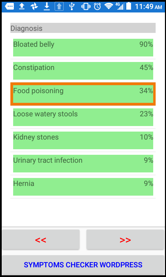Image resolution: width=166 pixels, height=277 pixels.
Task: Select the highlighted Food poisoning result
Action: coord(83,94)
